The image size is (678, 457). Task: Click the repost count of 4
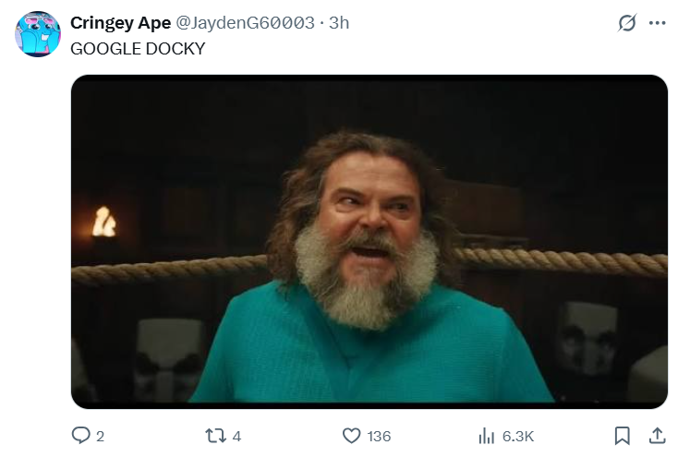click(x=236, y=436)
